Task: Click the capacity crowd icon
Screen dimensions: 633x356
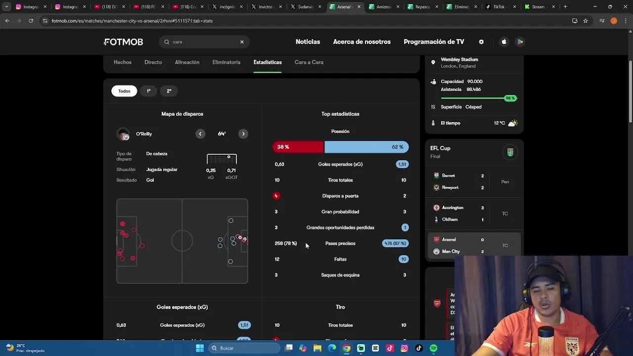Action: [x=433, y=82]
